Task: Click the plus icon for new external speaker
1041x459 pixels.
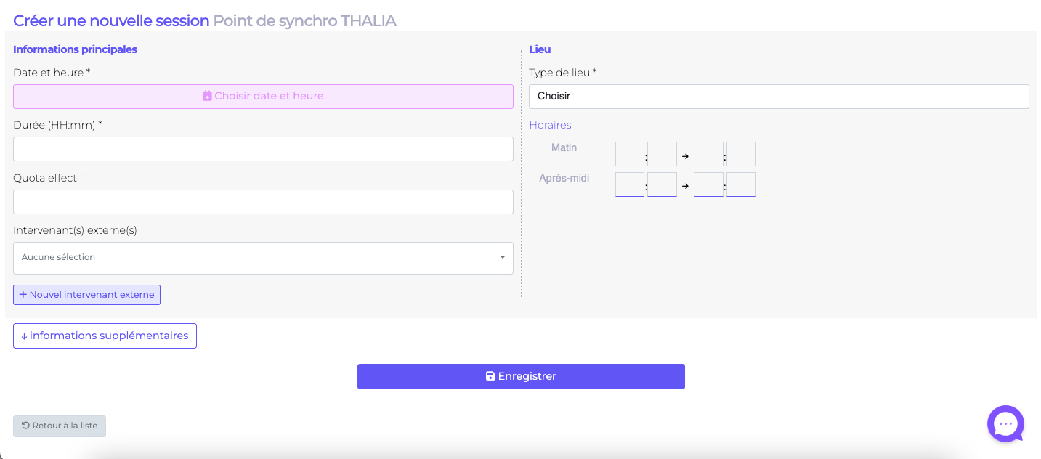Action: (23, 295)
